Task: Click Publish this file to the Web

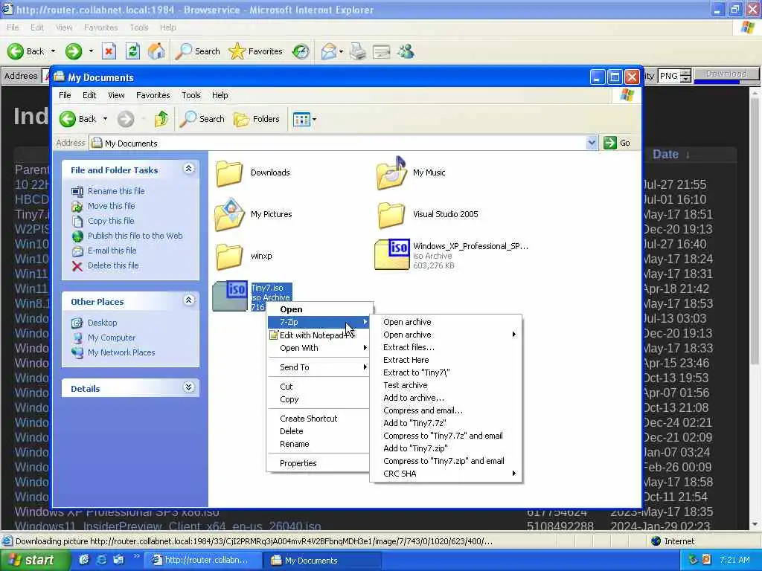Action: coord(135,236)
